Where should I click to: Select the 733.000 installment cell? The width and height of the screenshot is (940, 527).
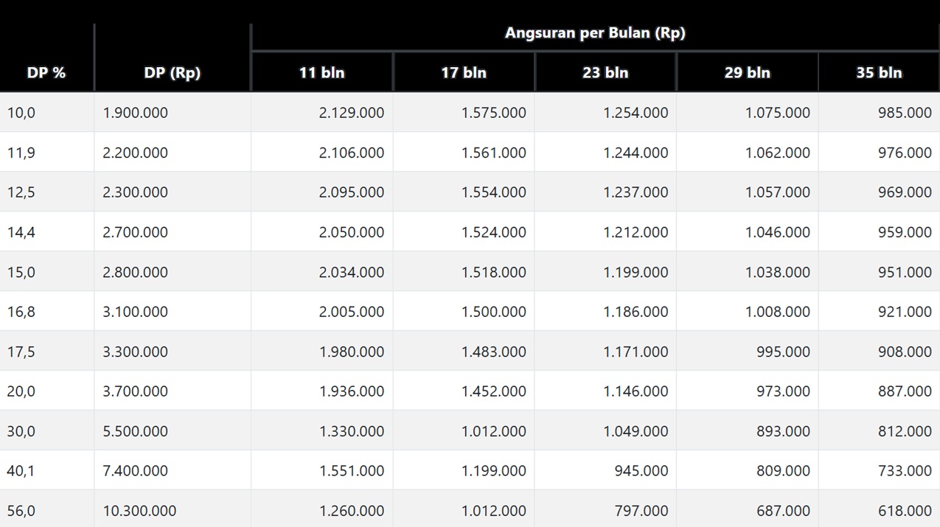(905, 471)
